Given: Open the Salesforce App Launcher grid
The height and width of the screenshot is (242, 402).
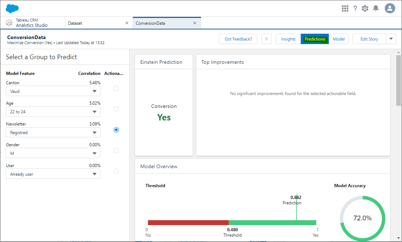Looking at the screenshot, I should click(345, 8).
